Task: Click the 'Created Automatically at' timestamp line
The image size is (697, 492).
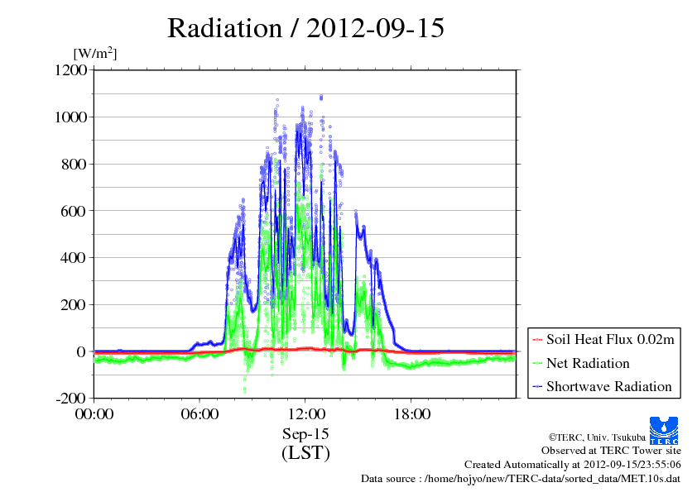Action: pos(573,465)
